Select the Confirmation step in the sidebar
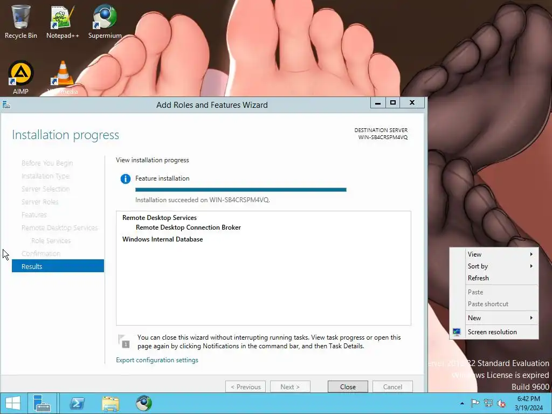552x414 pixels. pyautogui.click(x=41, y=253)
